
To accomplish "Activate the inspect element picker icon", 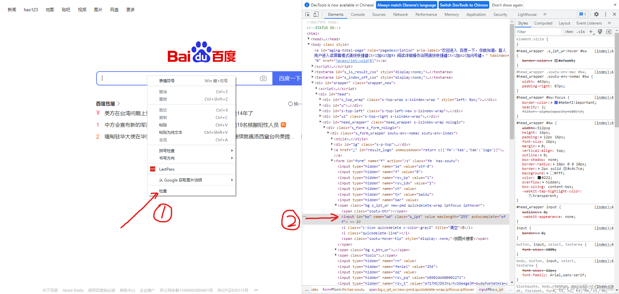I will 307,14.
